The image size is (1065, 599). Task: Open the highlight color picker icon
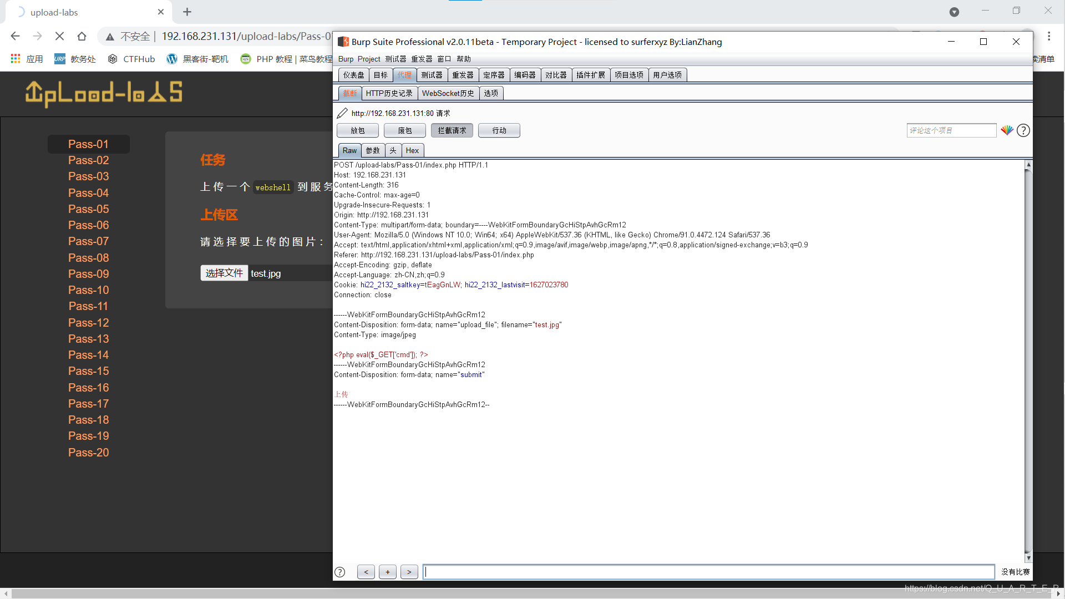click(1007, 130)
